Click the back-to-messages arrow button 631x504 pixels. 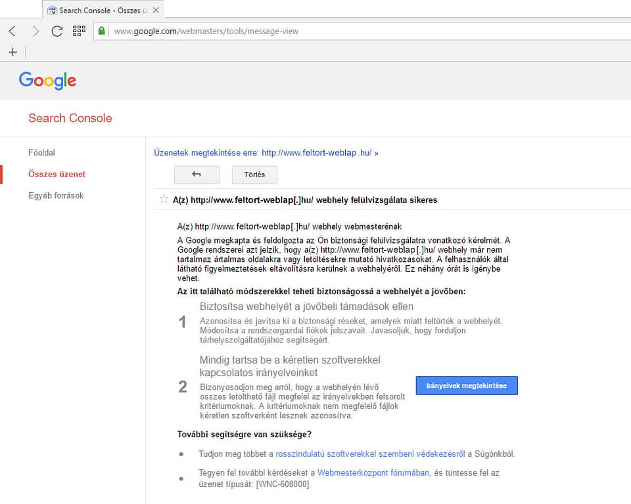(x=197, y=175)
